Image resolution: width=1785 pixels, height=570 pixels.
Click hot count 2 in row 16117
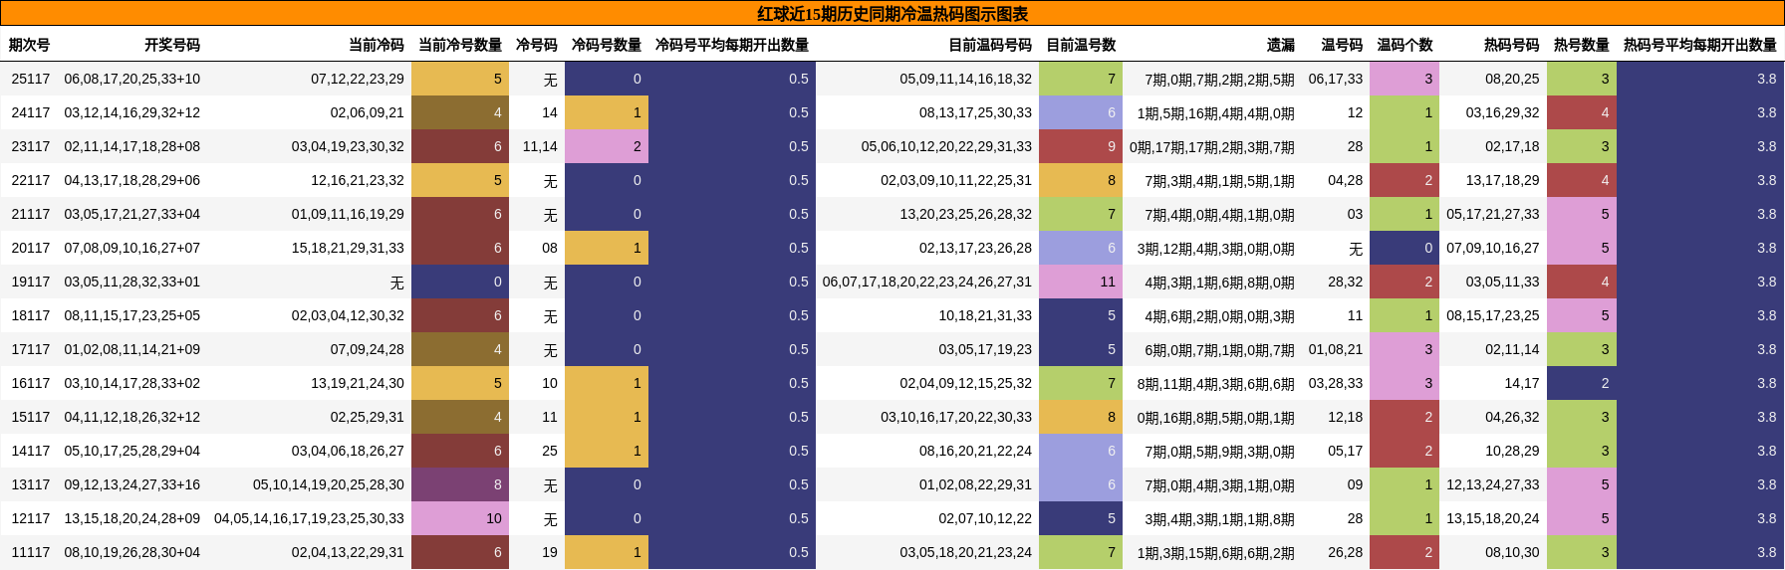pos(1582,383)
